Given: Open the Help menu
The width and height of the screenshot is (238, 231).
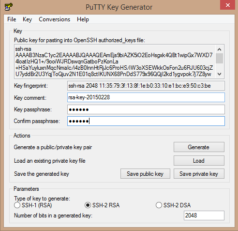Looking at the screenshot, I should coord(83,19).
